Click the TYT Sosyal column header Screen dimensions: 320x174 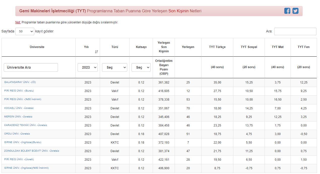tap(249, 47)
